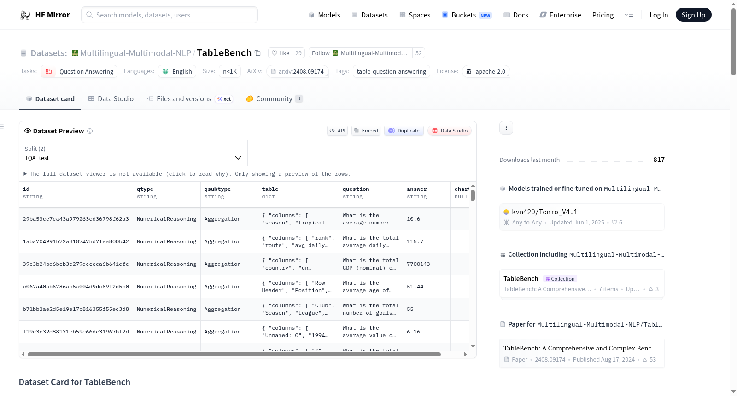The image size is (737, 396).
Task: Click the HF Mirror logo icon
Action: [25, 15]
